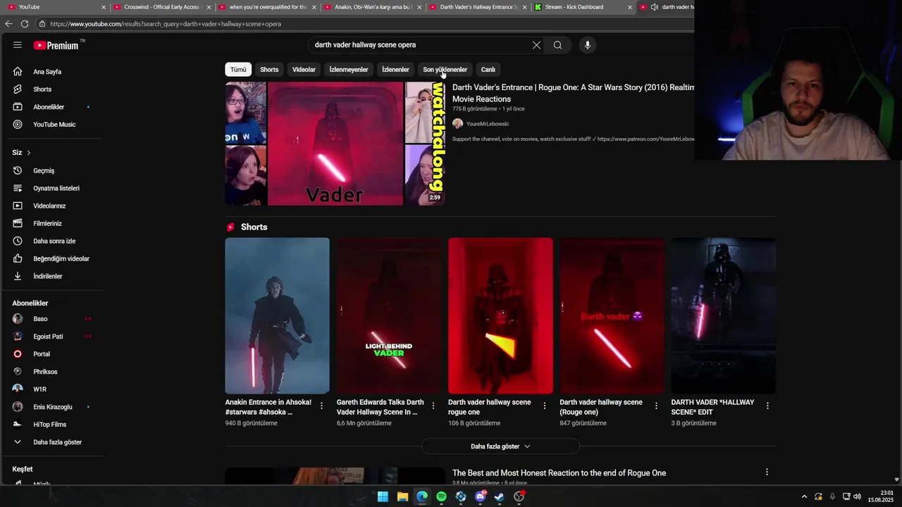Open the Enis Kirazoglu channel
Image resolution: width=902 pixels, height=507 pixels.
point(51,407)
